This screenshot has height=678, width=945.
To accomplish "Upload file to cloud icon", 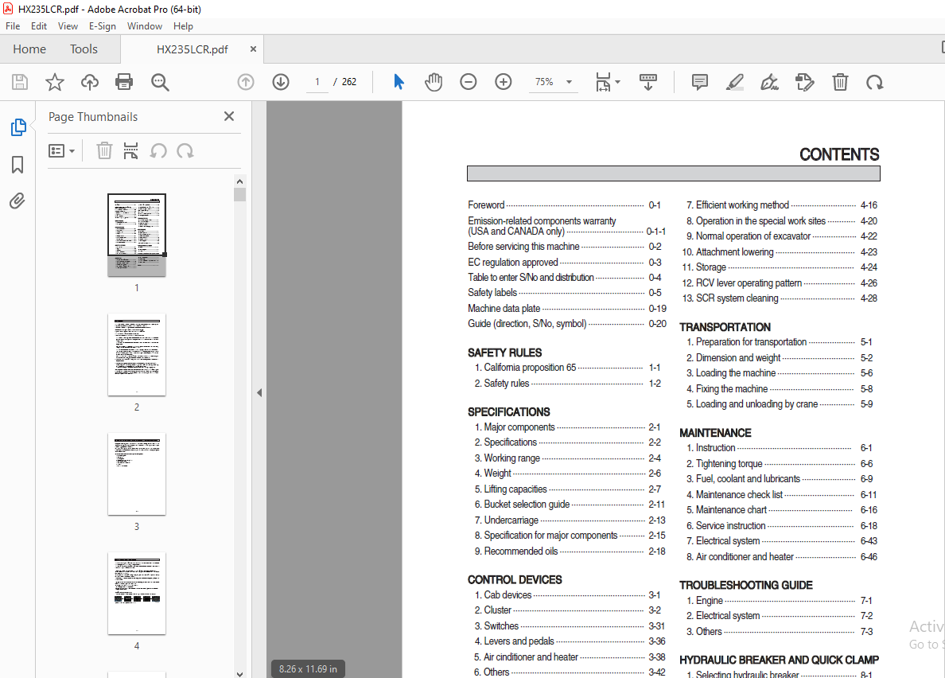I will 90,82.
